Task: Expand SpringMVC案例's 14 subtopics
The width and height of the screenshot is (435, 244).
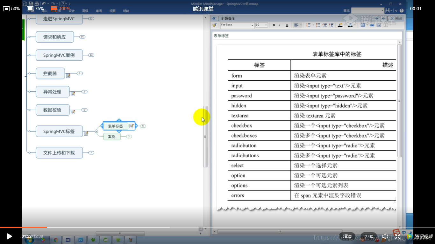Action: 91,55
